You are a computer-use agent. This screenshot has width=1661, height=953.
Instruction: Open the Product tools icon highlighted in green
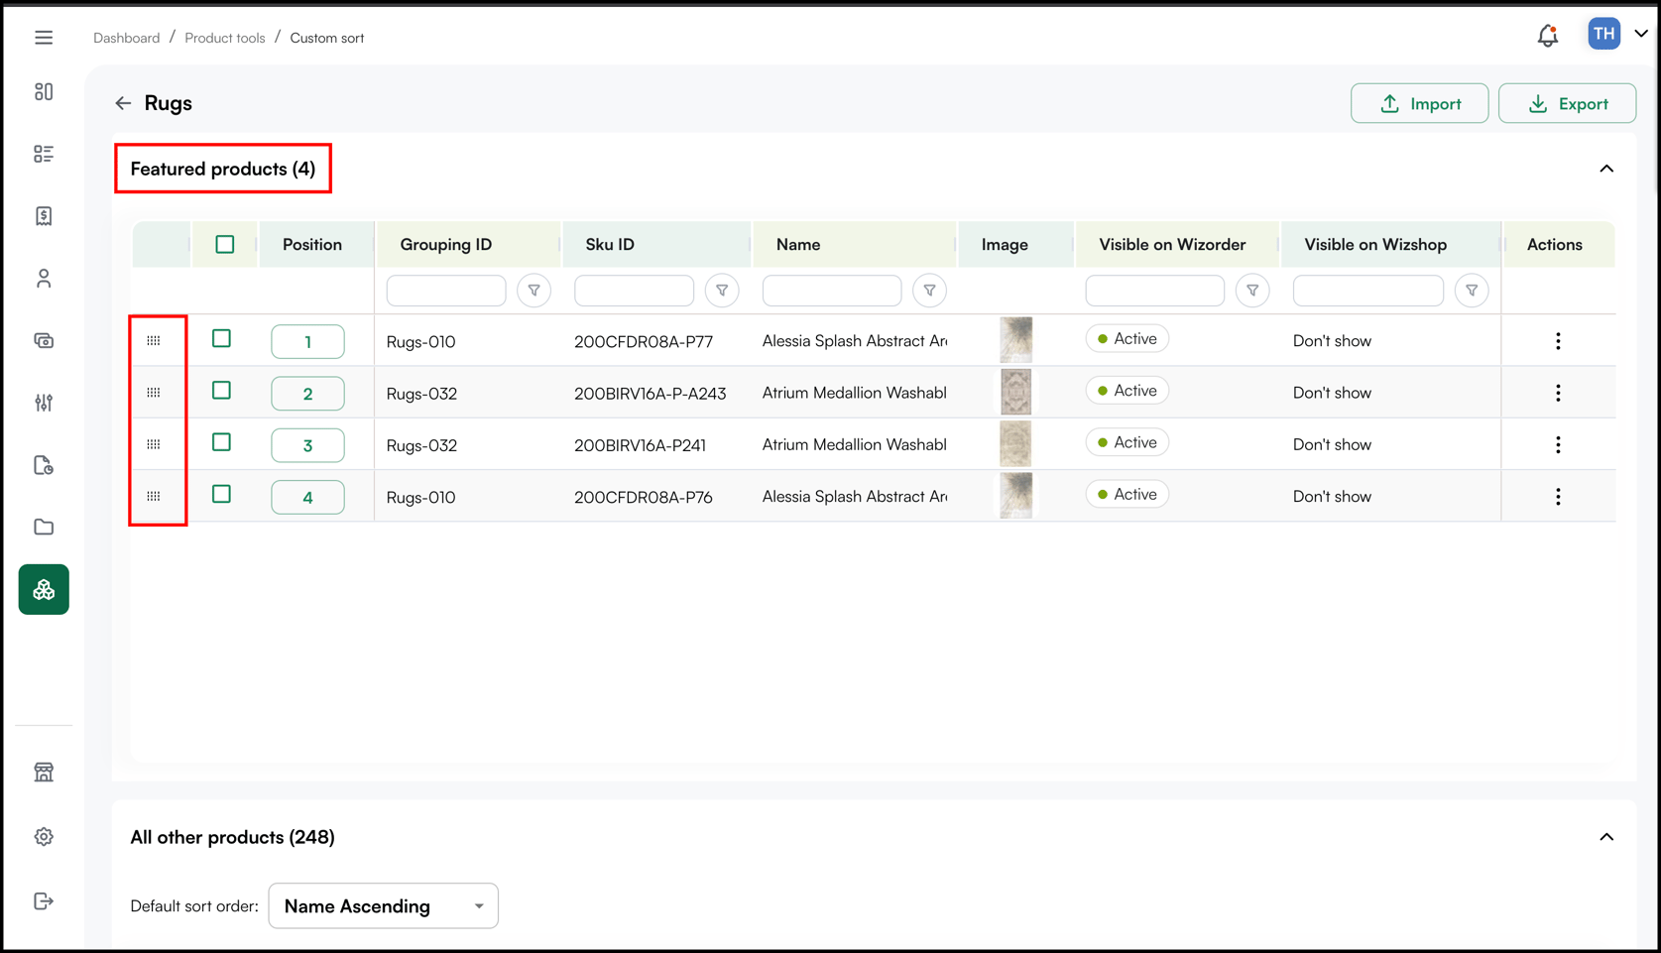[44, 589]
